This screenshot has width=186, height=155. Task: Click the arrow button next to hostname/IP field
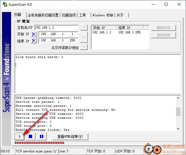pos(84,28)
